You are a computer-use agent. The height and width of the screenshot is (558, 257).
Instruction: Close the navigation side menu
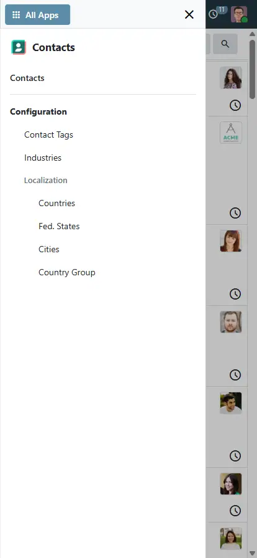click(x=189, y=14)
